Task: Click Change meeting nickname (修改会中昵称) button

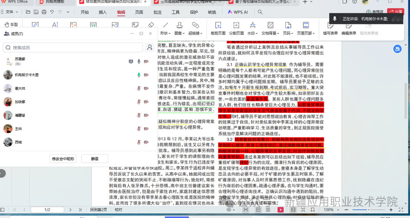Action: 63,158
